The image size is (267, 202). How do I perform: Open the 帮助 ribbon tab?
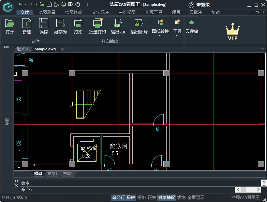pyautogui.click(x=215, y=13)
